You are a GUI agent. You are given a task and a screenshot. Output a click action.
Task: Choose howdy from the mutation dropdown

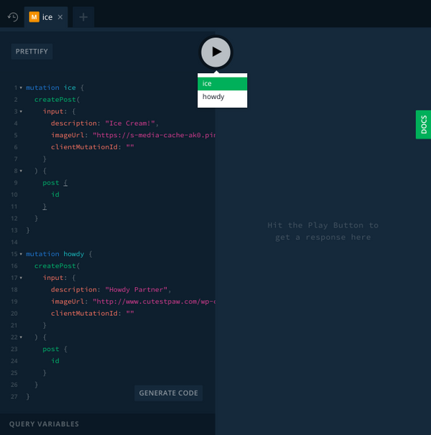pos(222,96)
